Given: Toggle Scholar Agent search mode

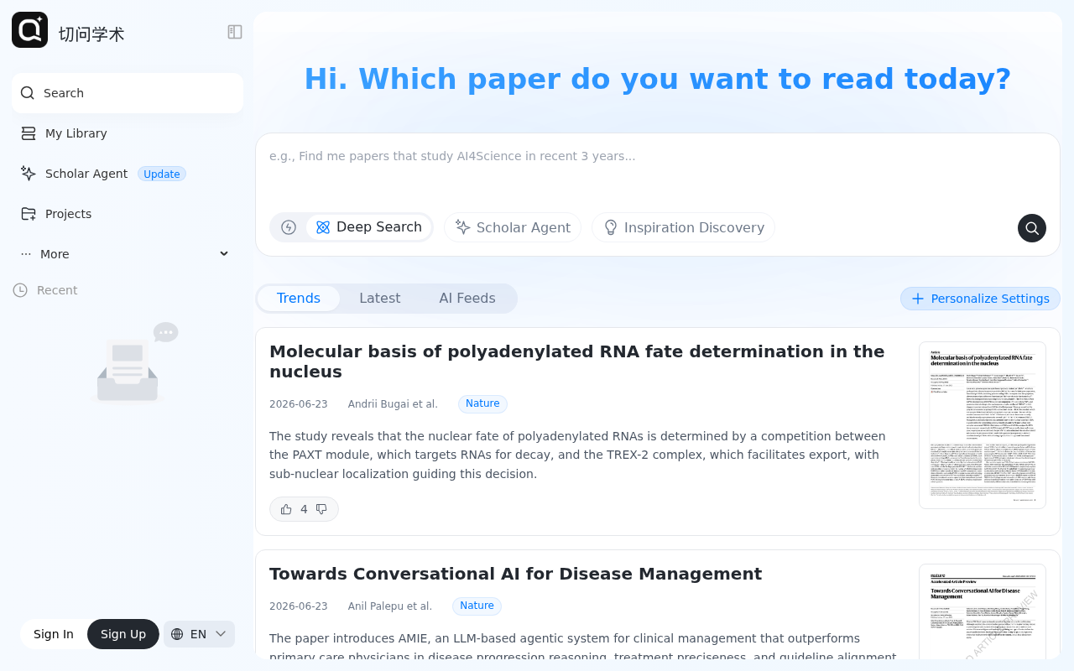Looking at the screenshot, I should [x=513, y=227].
